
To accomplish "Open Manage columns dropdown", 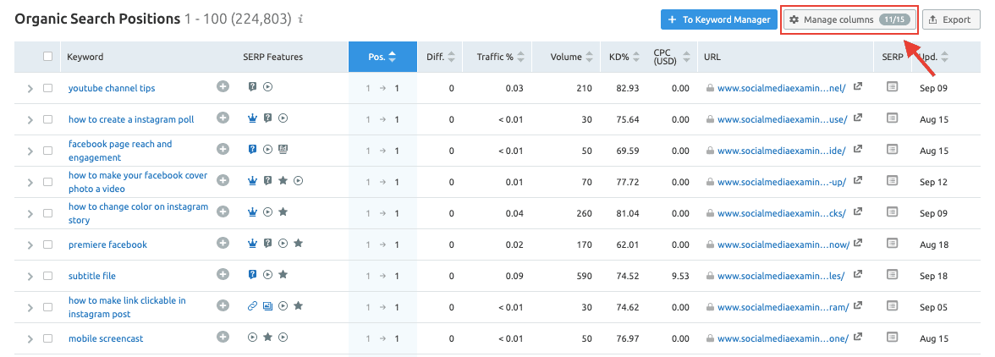I will (x=849, y=19).
